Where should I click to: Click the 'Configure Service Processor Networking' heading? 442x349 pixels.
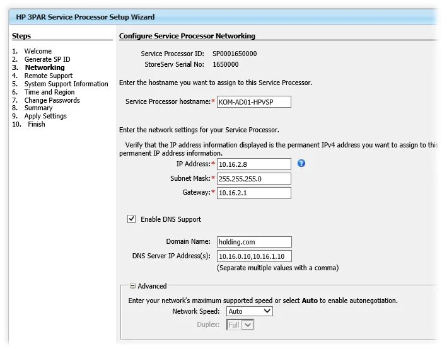point(187,36)
